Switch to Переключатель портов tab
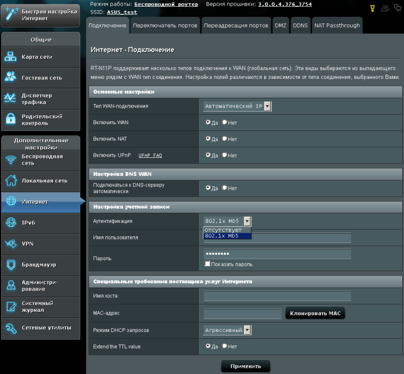Screen dimensions: 404x374 165,26
